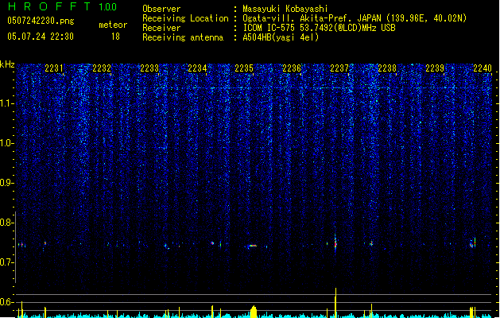500x318 pixels.
Task: Click the 2236 time marker
Action: 292,68
